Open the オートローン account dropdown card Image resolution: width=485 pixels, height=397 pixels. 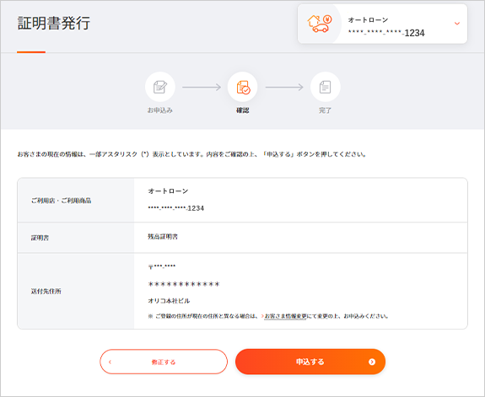(382, 24)
